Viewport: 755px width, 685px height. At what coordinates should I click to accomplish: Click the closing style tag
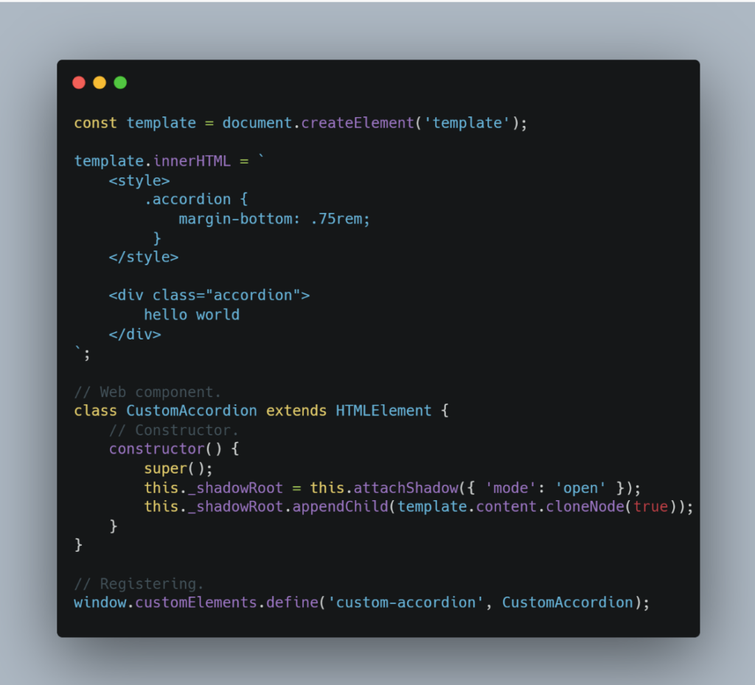click(144, 257)
